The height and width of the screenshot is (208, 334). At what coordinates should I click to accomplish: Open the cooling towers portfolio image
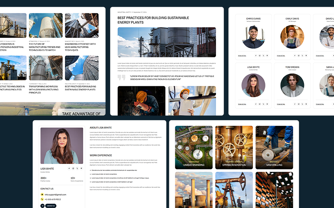(194, 190)
